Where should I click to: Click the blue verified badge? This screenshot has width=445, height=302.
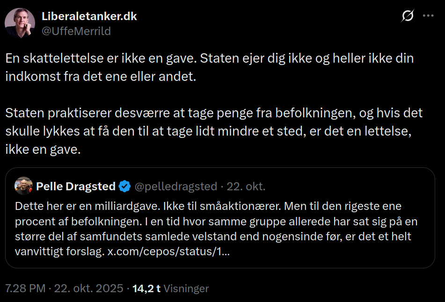[x=124, y=187]
